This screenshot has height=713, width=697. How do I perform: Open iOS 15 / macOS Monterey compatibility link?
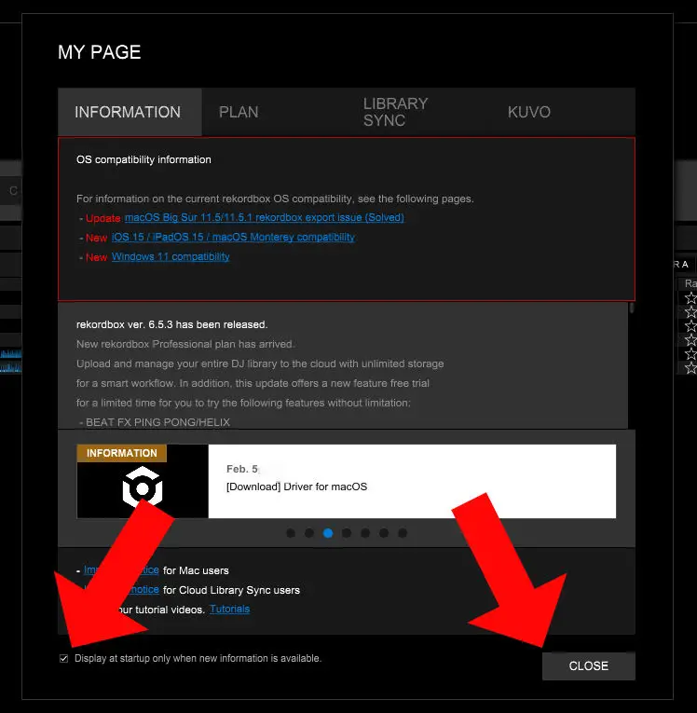[x=233, y=237]
